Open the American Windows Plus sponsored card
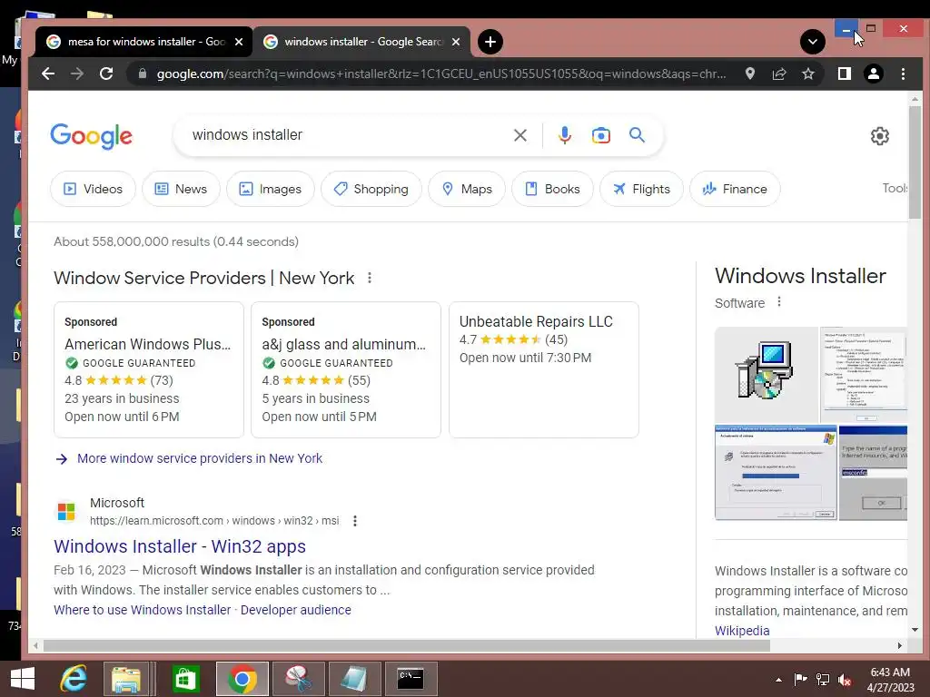 (149, 370)
